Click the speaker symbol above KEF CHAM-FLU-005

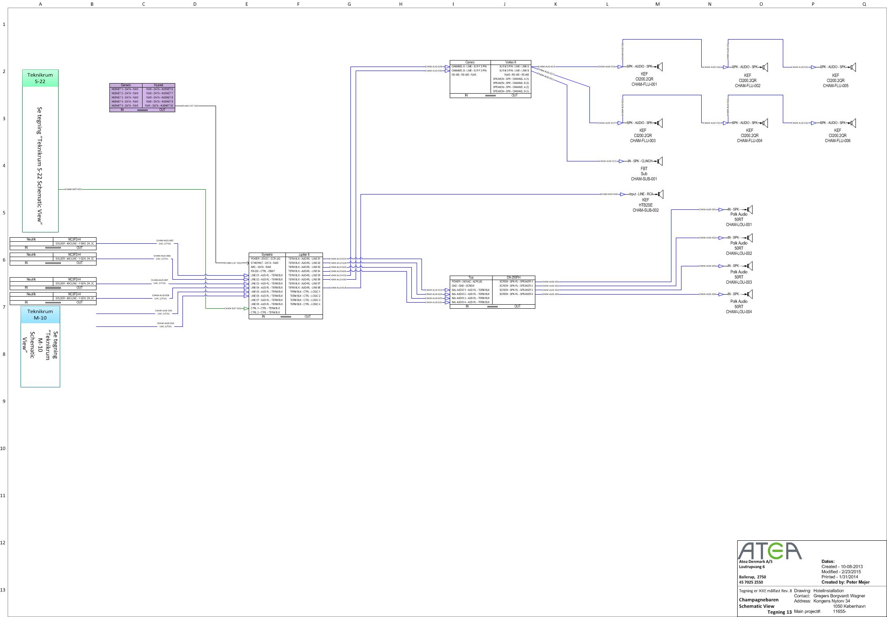point(853,67)
